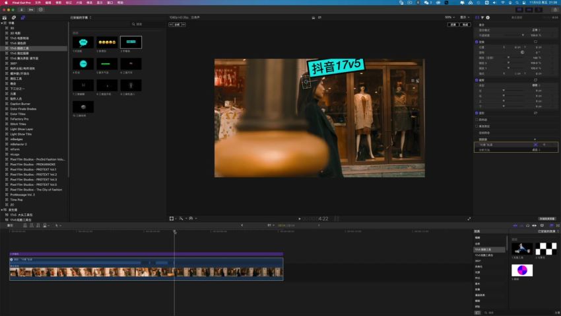Image resolution: width=561 pixels, height=316 pixels.
Task: Go forward in timeline history
Action: tap(319, 225)
